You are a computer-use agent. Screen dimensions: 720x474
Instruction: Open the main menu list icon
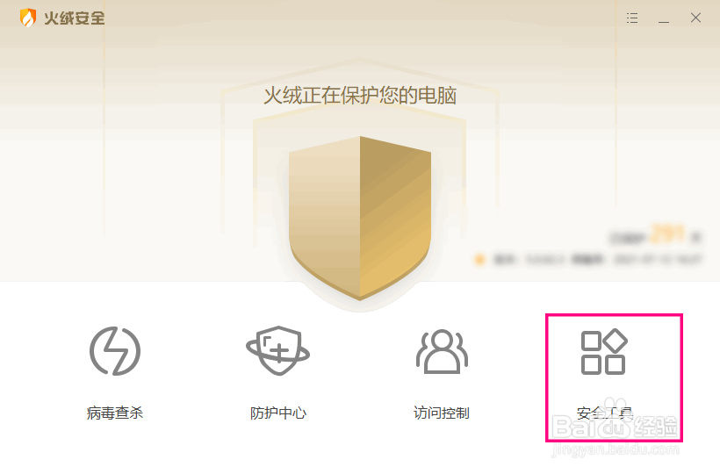[x=632, y=18]
